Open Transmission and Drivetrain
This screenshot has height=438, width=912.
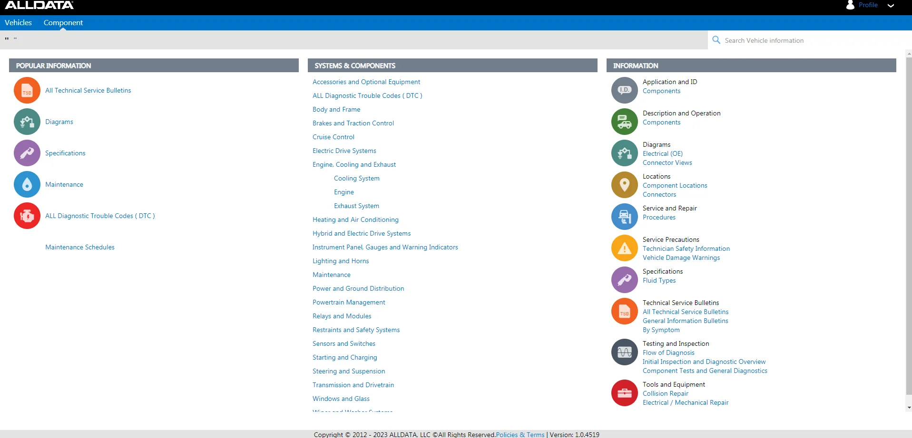pyautogui.click(x=353, y=385)
